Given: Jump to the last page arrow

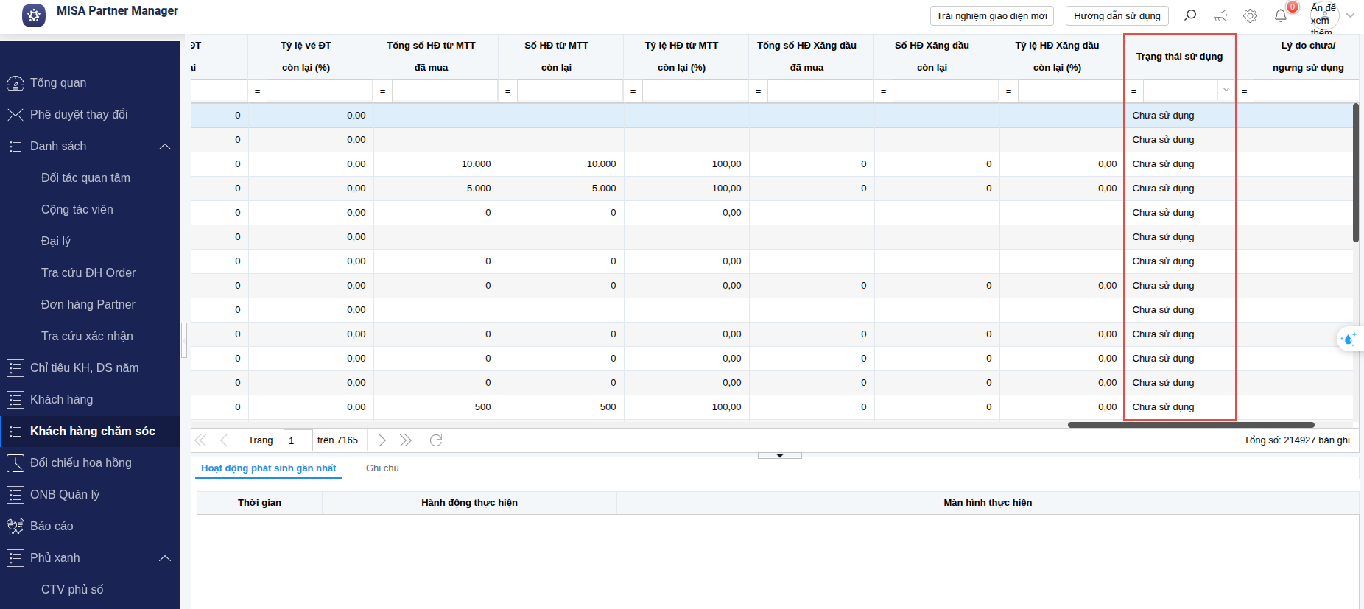Looking at the screenshot, I should 405,440.
